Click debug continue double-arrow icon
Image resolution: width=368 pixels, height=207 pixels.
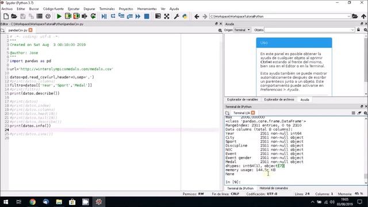[x=138, y=16]
